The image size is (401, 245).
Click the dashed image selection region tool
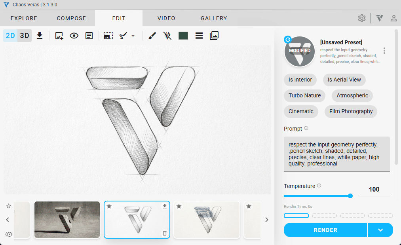point(108,36)
